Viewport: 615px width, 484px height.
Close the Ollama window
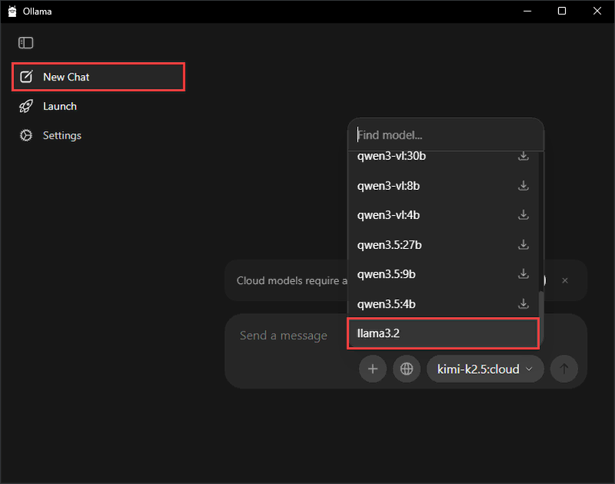[597, 11]
